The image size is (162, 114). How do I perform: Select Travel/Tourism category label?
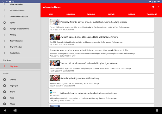pyautogui.click(x=16, y=47)
